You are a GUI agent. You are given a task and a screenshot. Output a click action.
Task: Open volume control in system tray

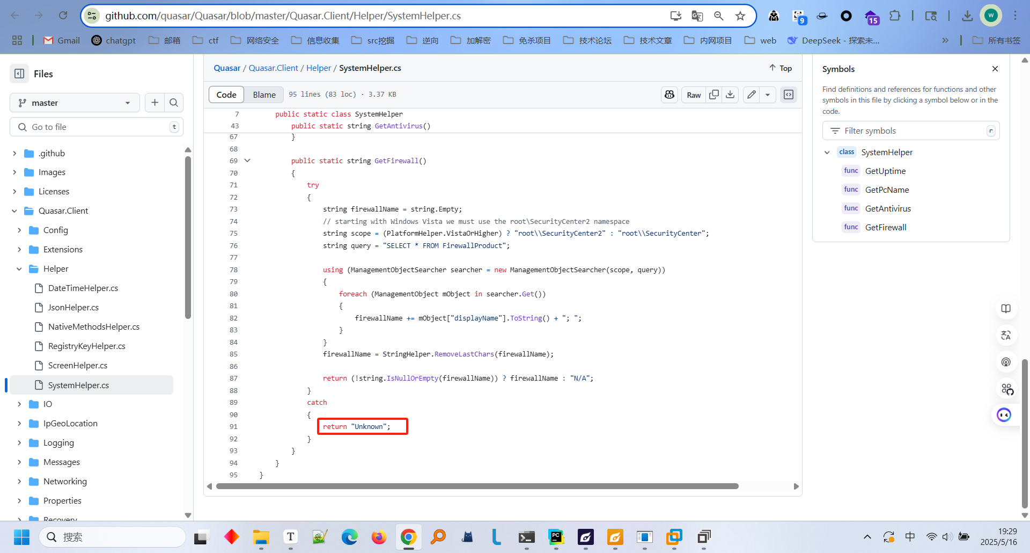tap(947, 537)
